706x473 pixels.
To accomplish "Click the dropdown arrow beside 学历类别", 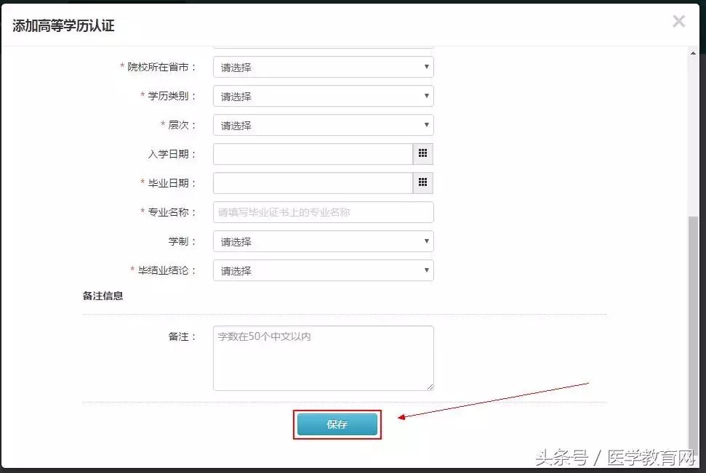I will tap(427, 95).
